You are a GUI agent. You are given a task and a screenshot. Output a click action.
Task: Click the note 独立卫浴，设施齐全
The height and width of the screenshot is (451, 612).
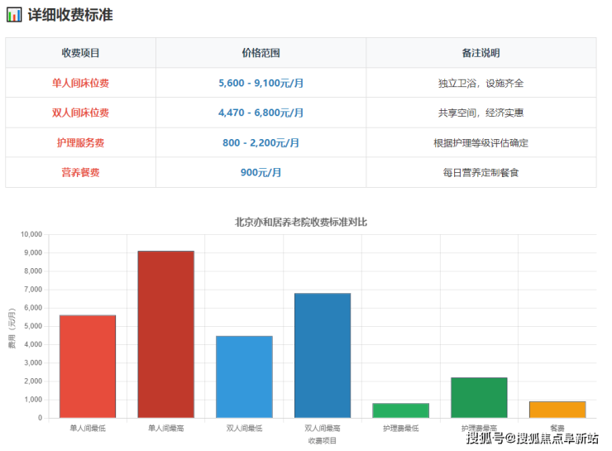click(x=481, y=83)
